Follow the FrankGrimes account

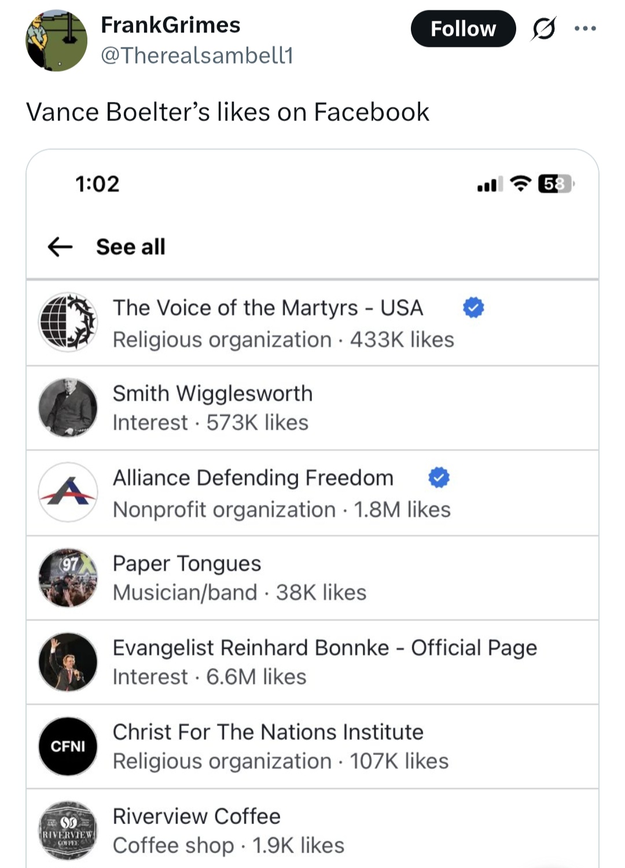click(x=463, y=28)
